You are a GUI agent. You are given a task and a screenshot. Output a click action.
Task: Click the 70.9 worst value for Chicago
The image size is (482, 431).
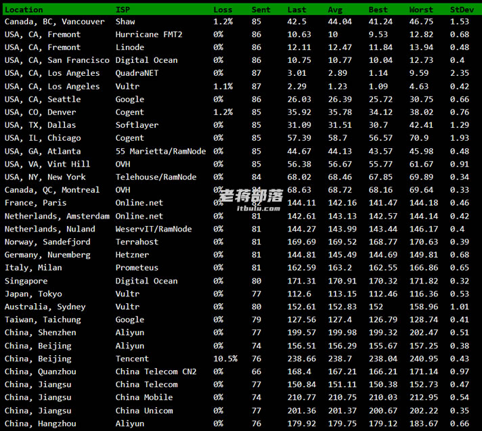(x=418, y=138)
